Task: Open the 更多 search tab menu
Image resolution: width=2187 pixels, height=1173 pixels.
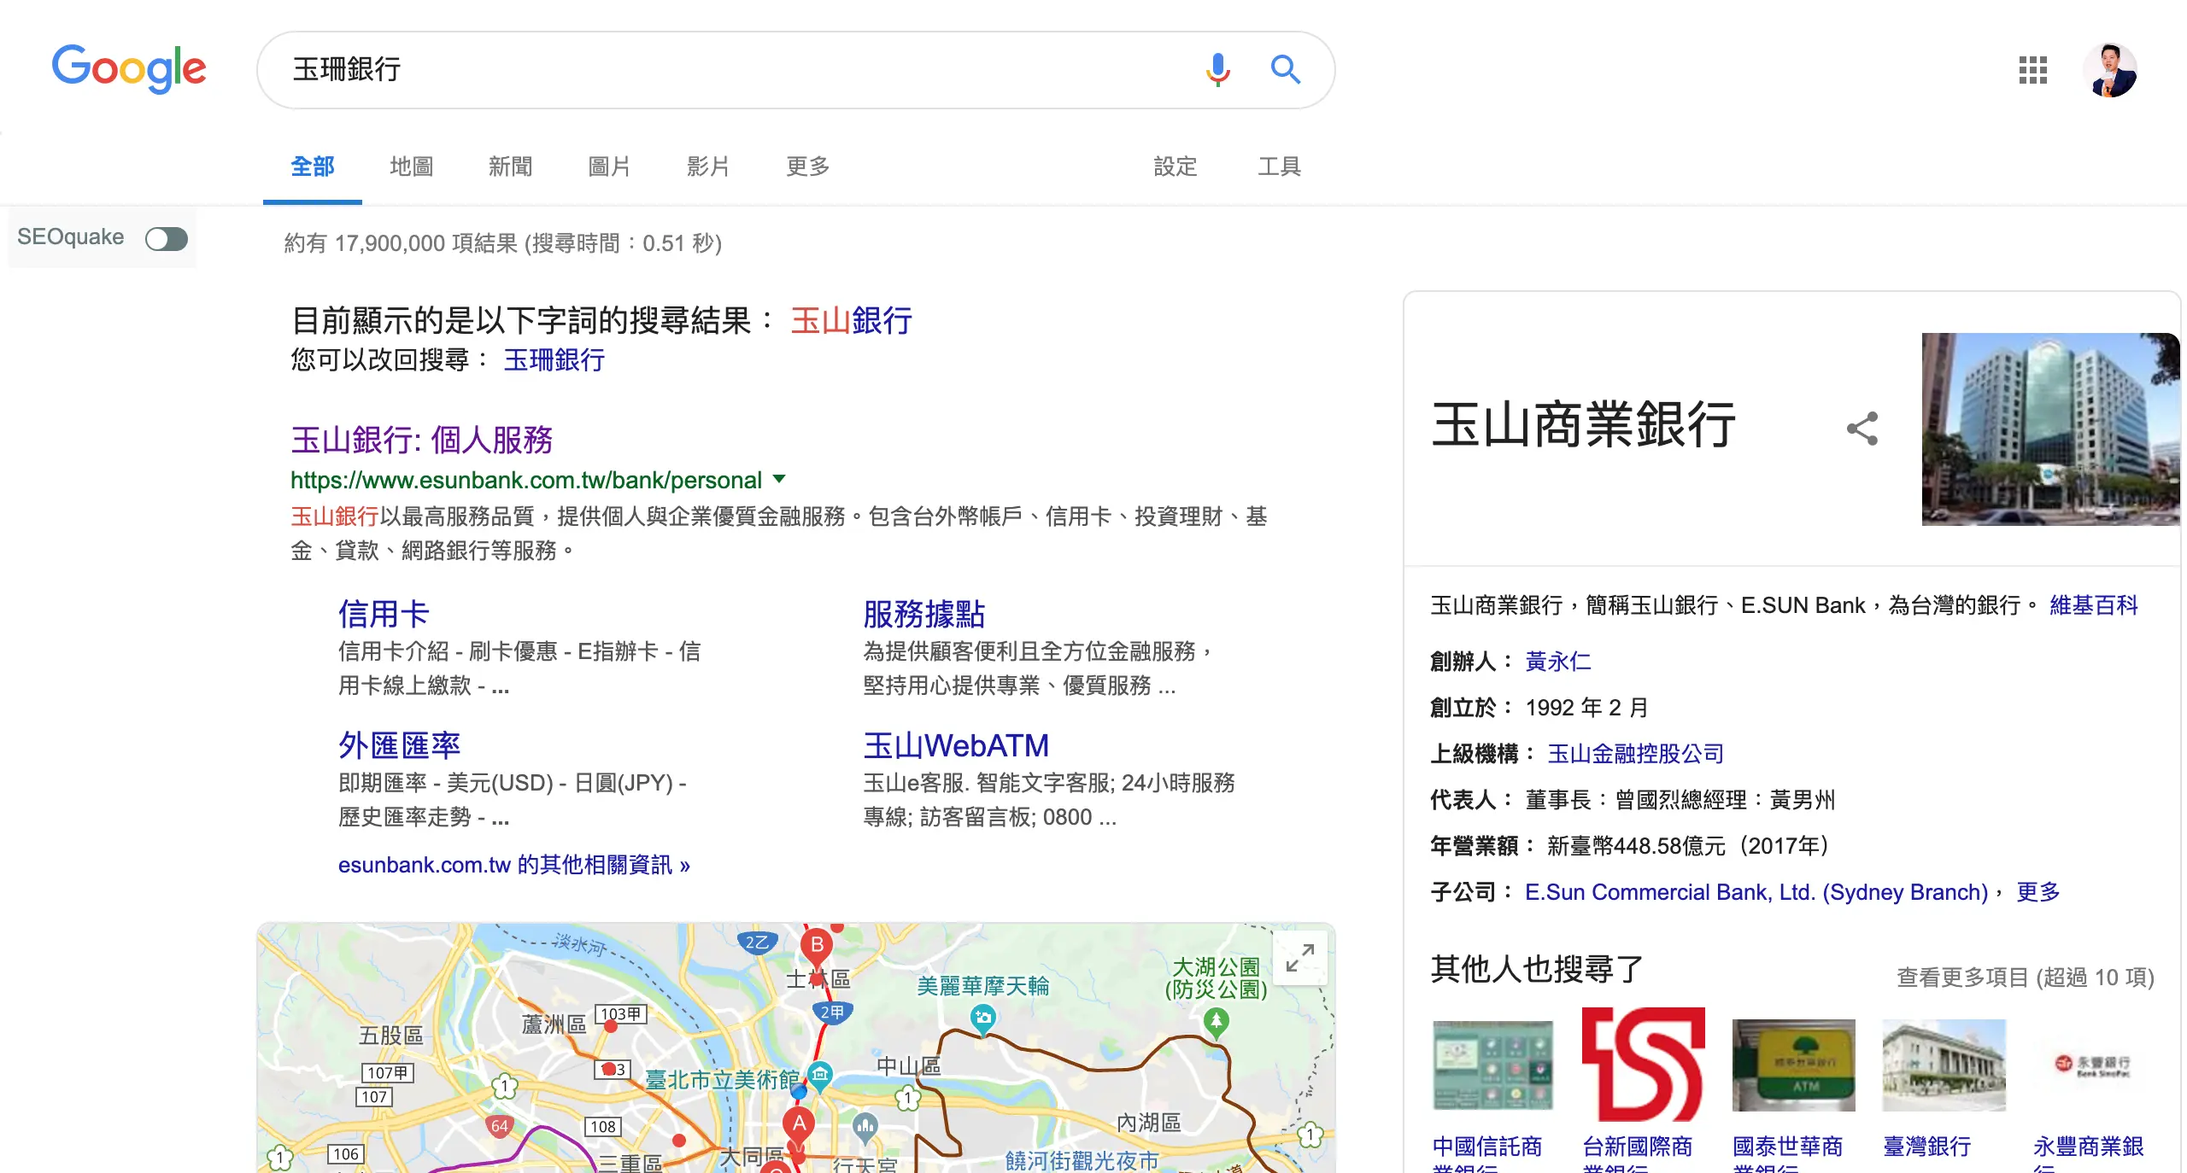Action: (x=807, y=166)
